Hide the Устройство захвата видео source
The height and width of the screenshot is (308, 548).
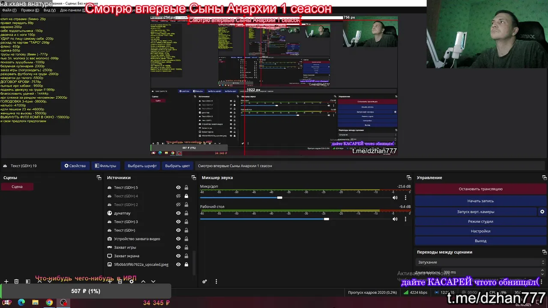(x=179, y=239)
